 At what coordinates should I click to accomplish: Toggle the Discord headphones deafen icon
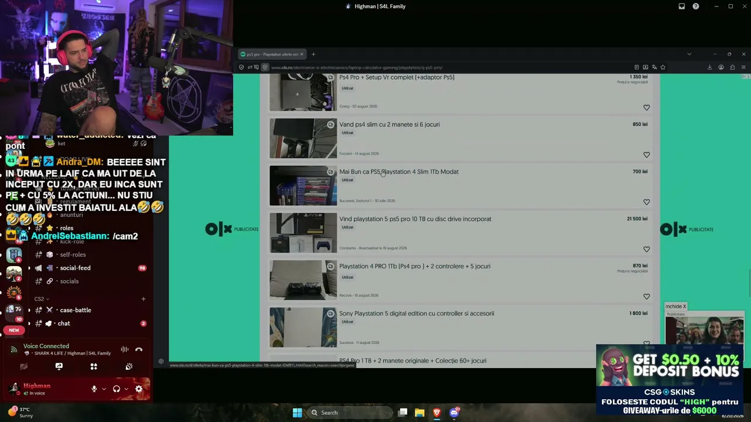coord(116,389)
